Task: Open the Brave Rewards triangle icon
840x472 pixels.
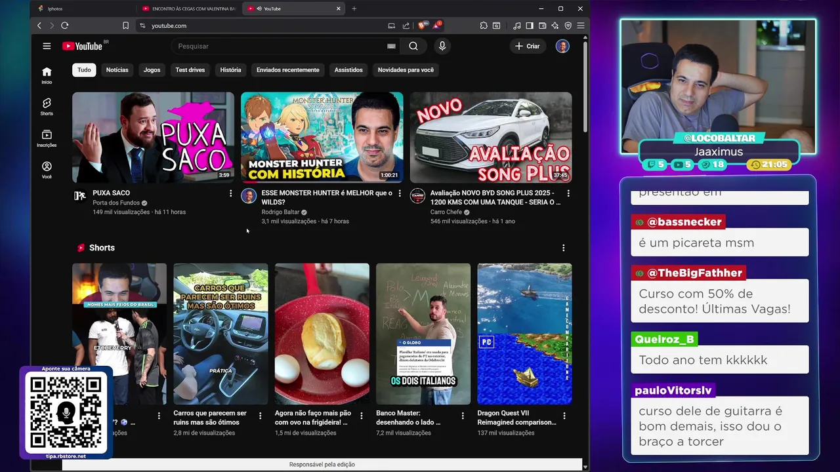Action: tap(436, 26)
